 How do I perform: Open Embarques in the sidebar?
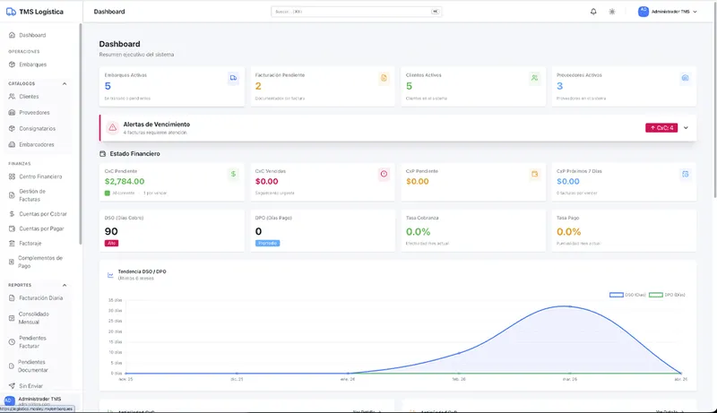32,65
